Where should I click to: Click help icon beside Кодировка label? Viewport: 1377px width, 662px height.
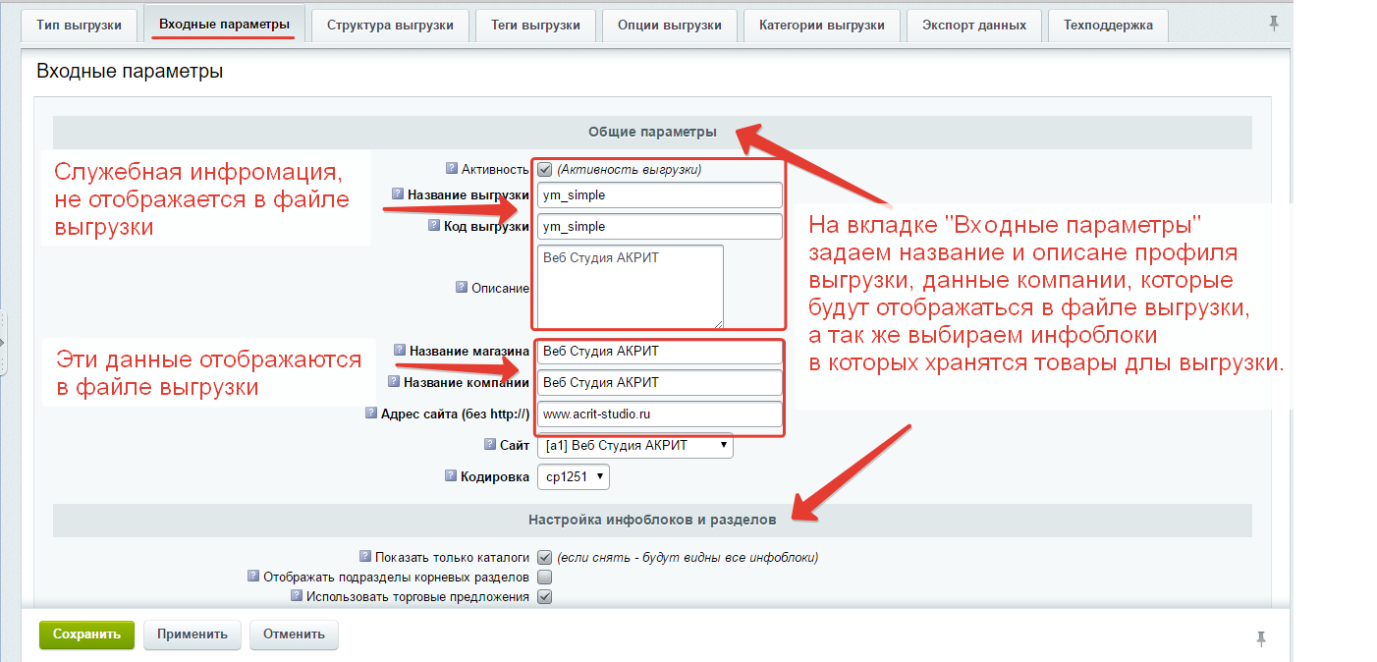click(x=452, y=475)
